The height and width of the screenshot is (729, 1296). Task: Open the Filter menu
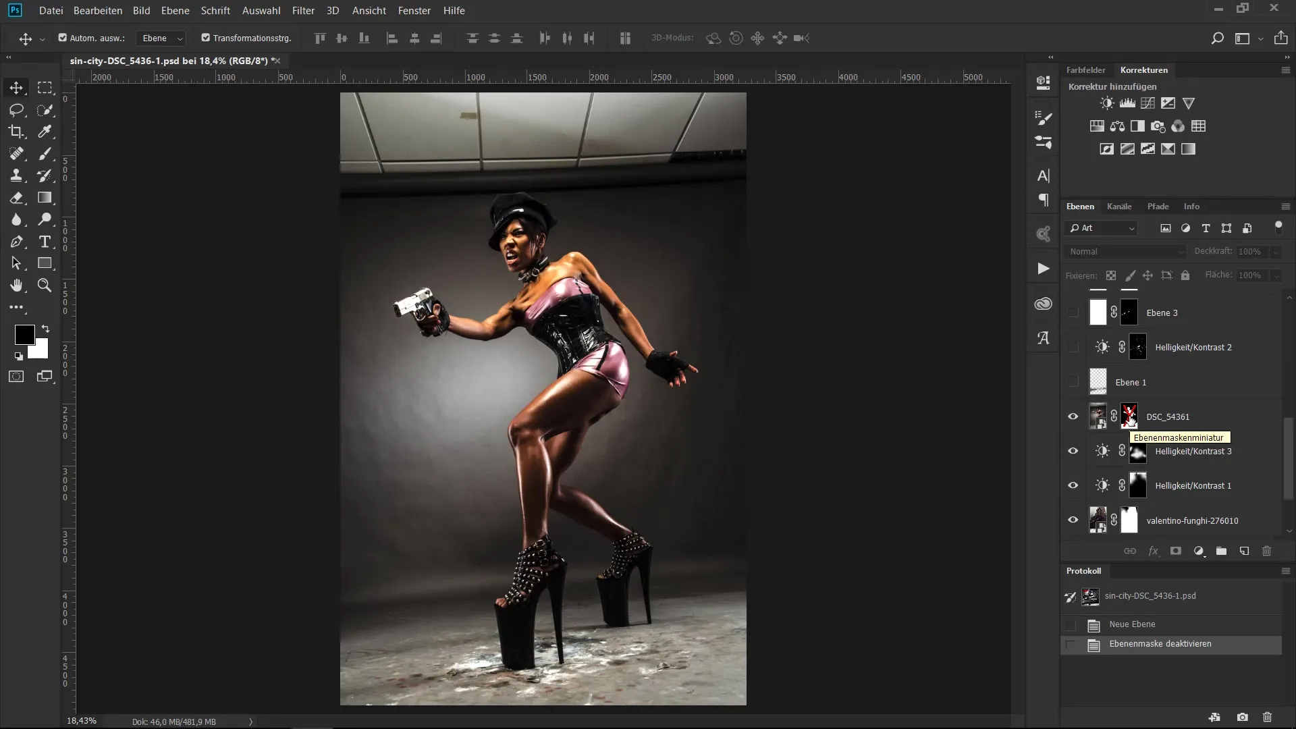pos(303,11)
